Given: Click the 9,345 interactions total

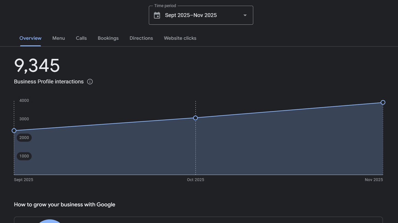Looking at the screenshot, I should (37, 66).
